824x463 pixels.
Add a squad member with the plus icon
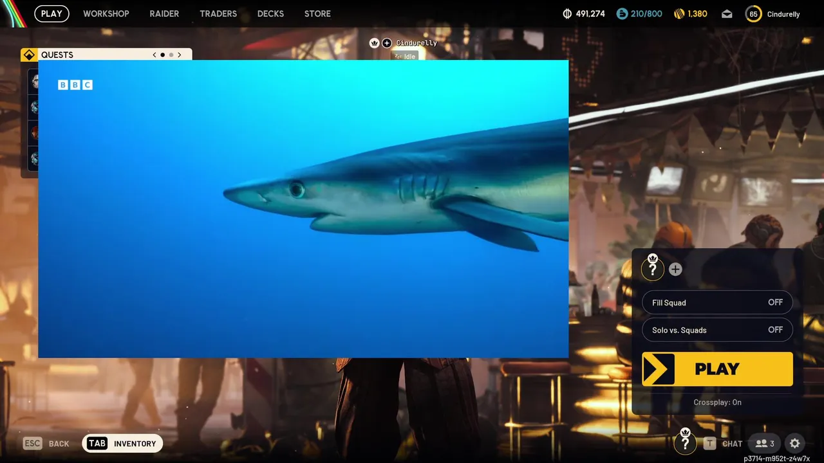pyautogui.click(x=675, y=269)
